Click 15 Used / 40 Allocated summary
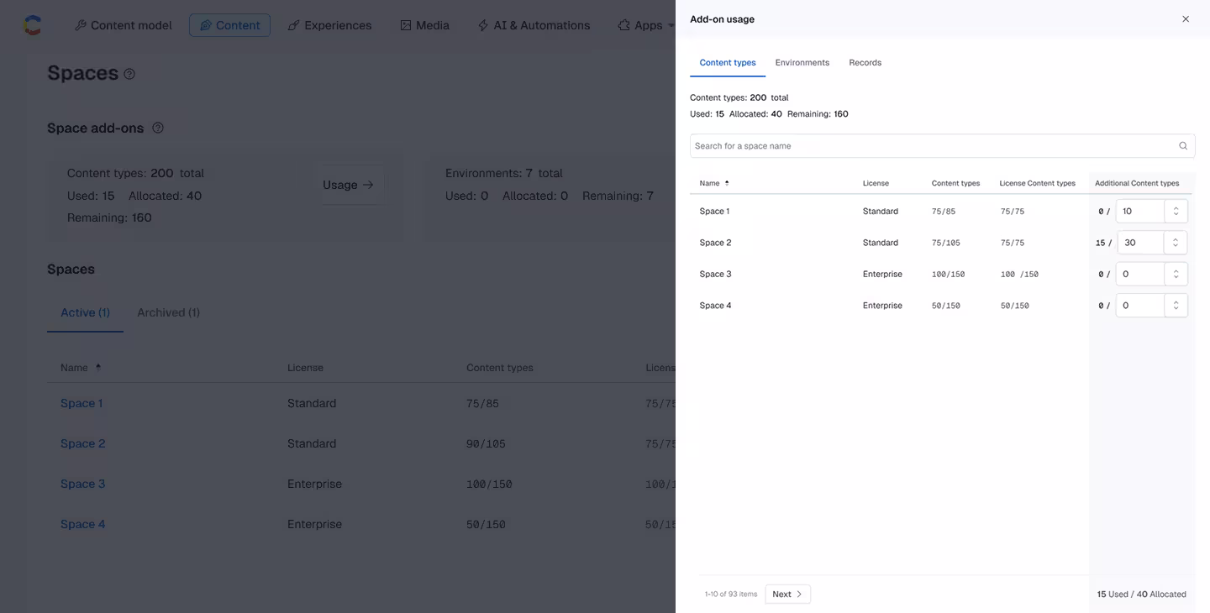Image resolution: width=1210 pixels, height=613 pixels. [1141, 595]
